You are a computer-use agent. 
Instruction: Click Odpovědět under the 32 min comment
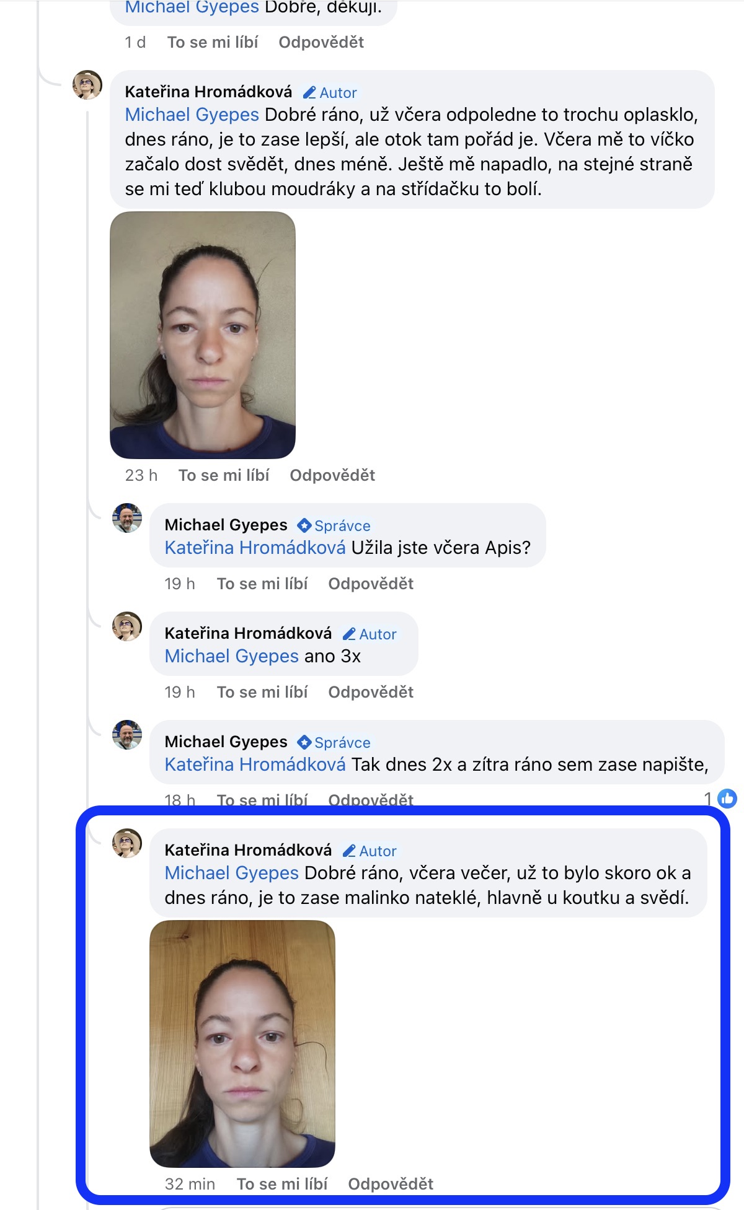[391, 1184]
